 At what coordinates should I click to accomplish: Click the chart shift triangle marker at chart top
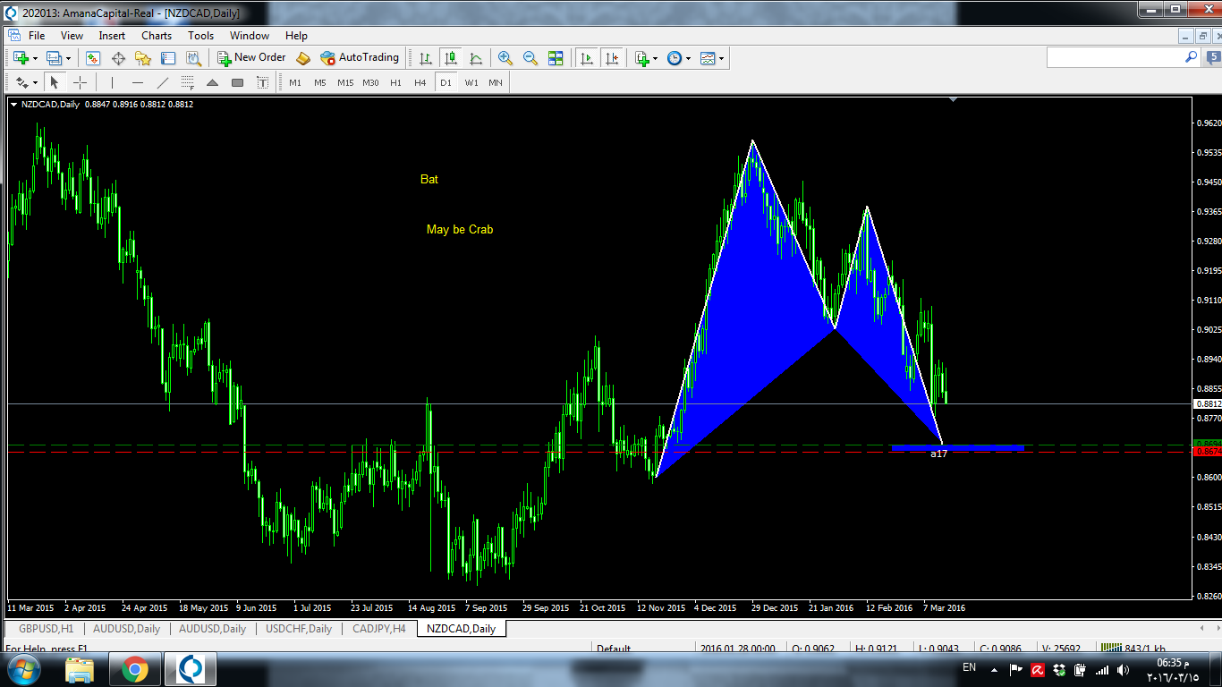(953, 99)
